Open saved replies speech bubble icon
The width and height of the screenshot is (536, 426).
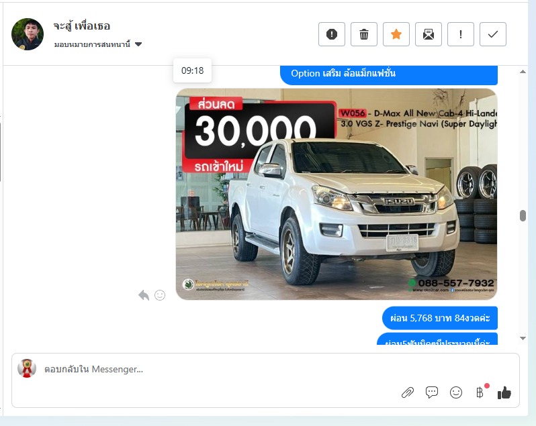432,392
